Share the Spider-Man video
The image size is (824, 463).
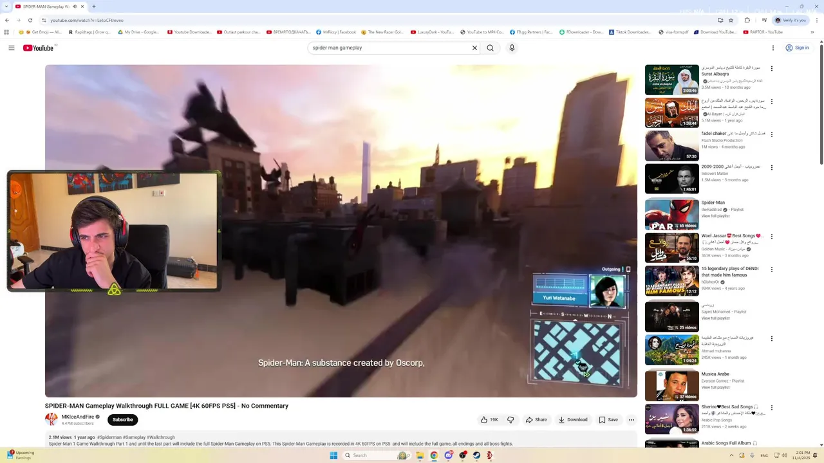536,420
